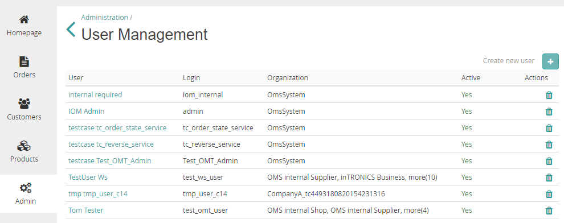Remove the tmp tmp_user_c14 user with trash icon
564x223 pixels.
point(549,194)
